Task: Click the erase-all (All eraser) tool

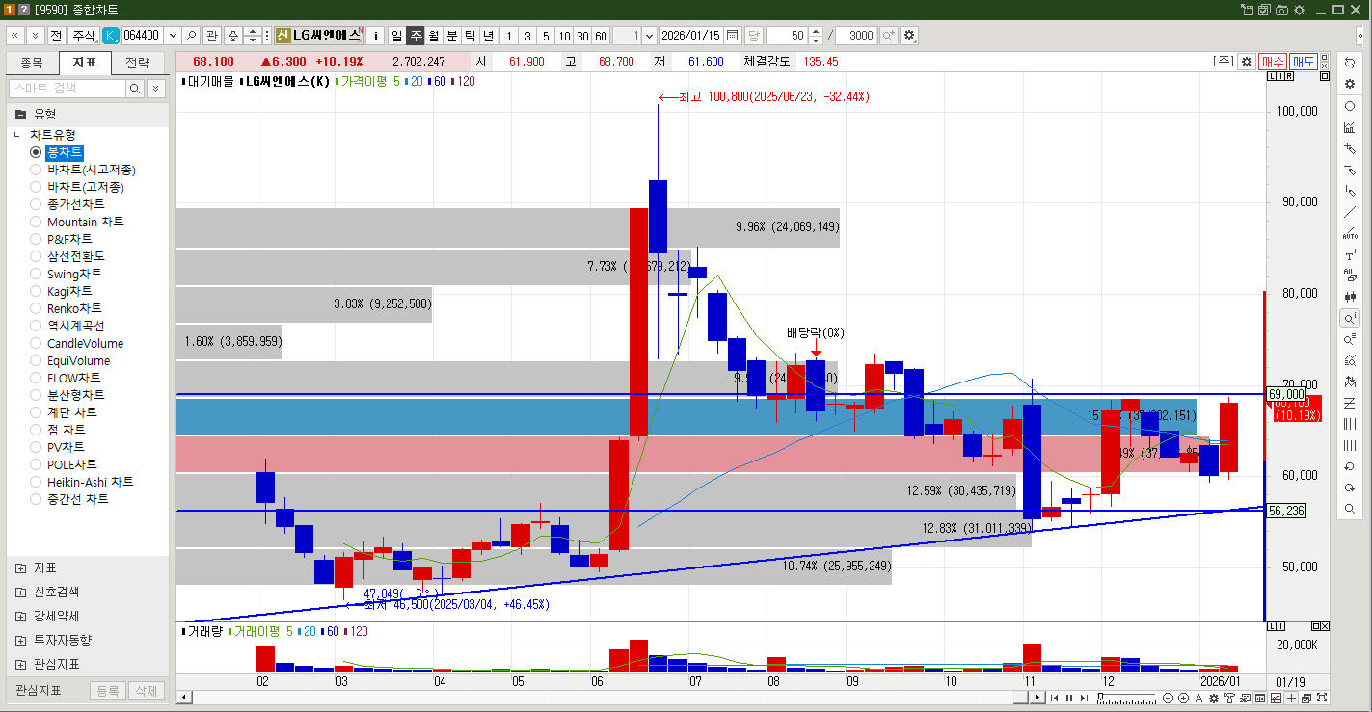Action: [x=1350, y=276]
